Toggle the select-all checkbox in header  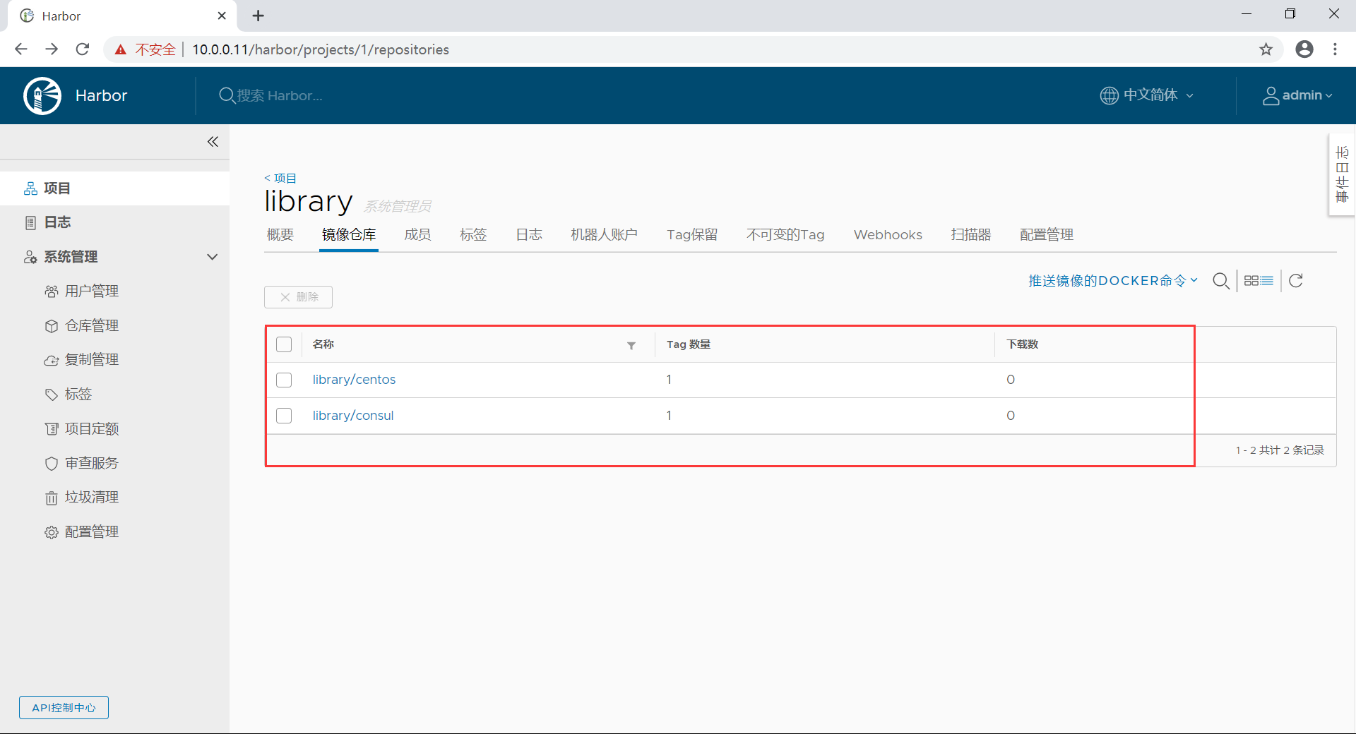[x=284, y=344]
